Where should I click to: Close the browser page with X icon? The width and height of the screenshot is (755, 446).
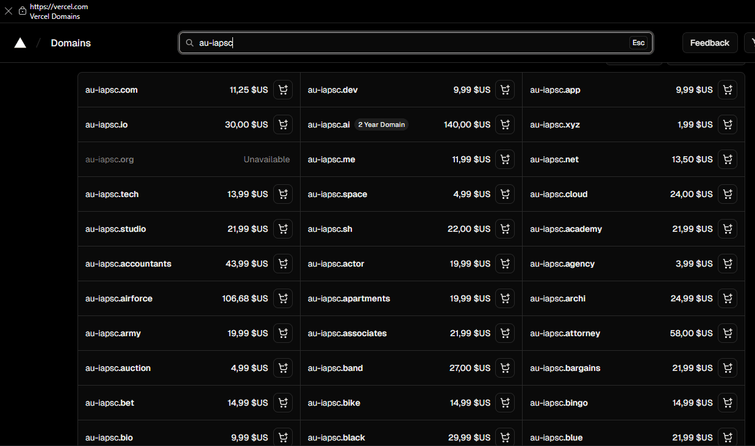point(9,11)
